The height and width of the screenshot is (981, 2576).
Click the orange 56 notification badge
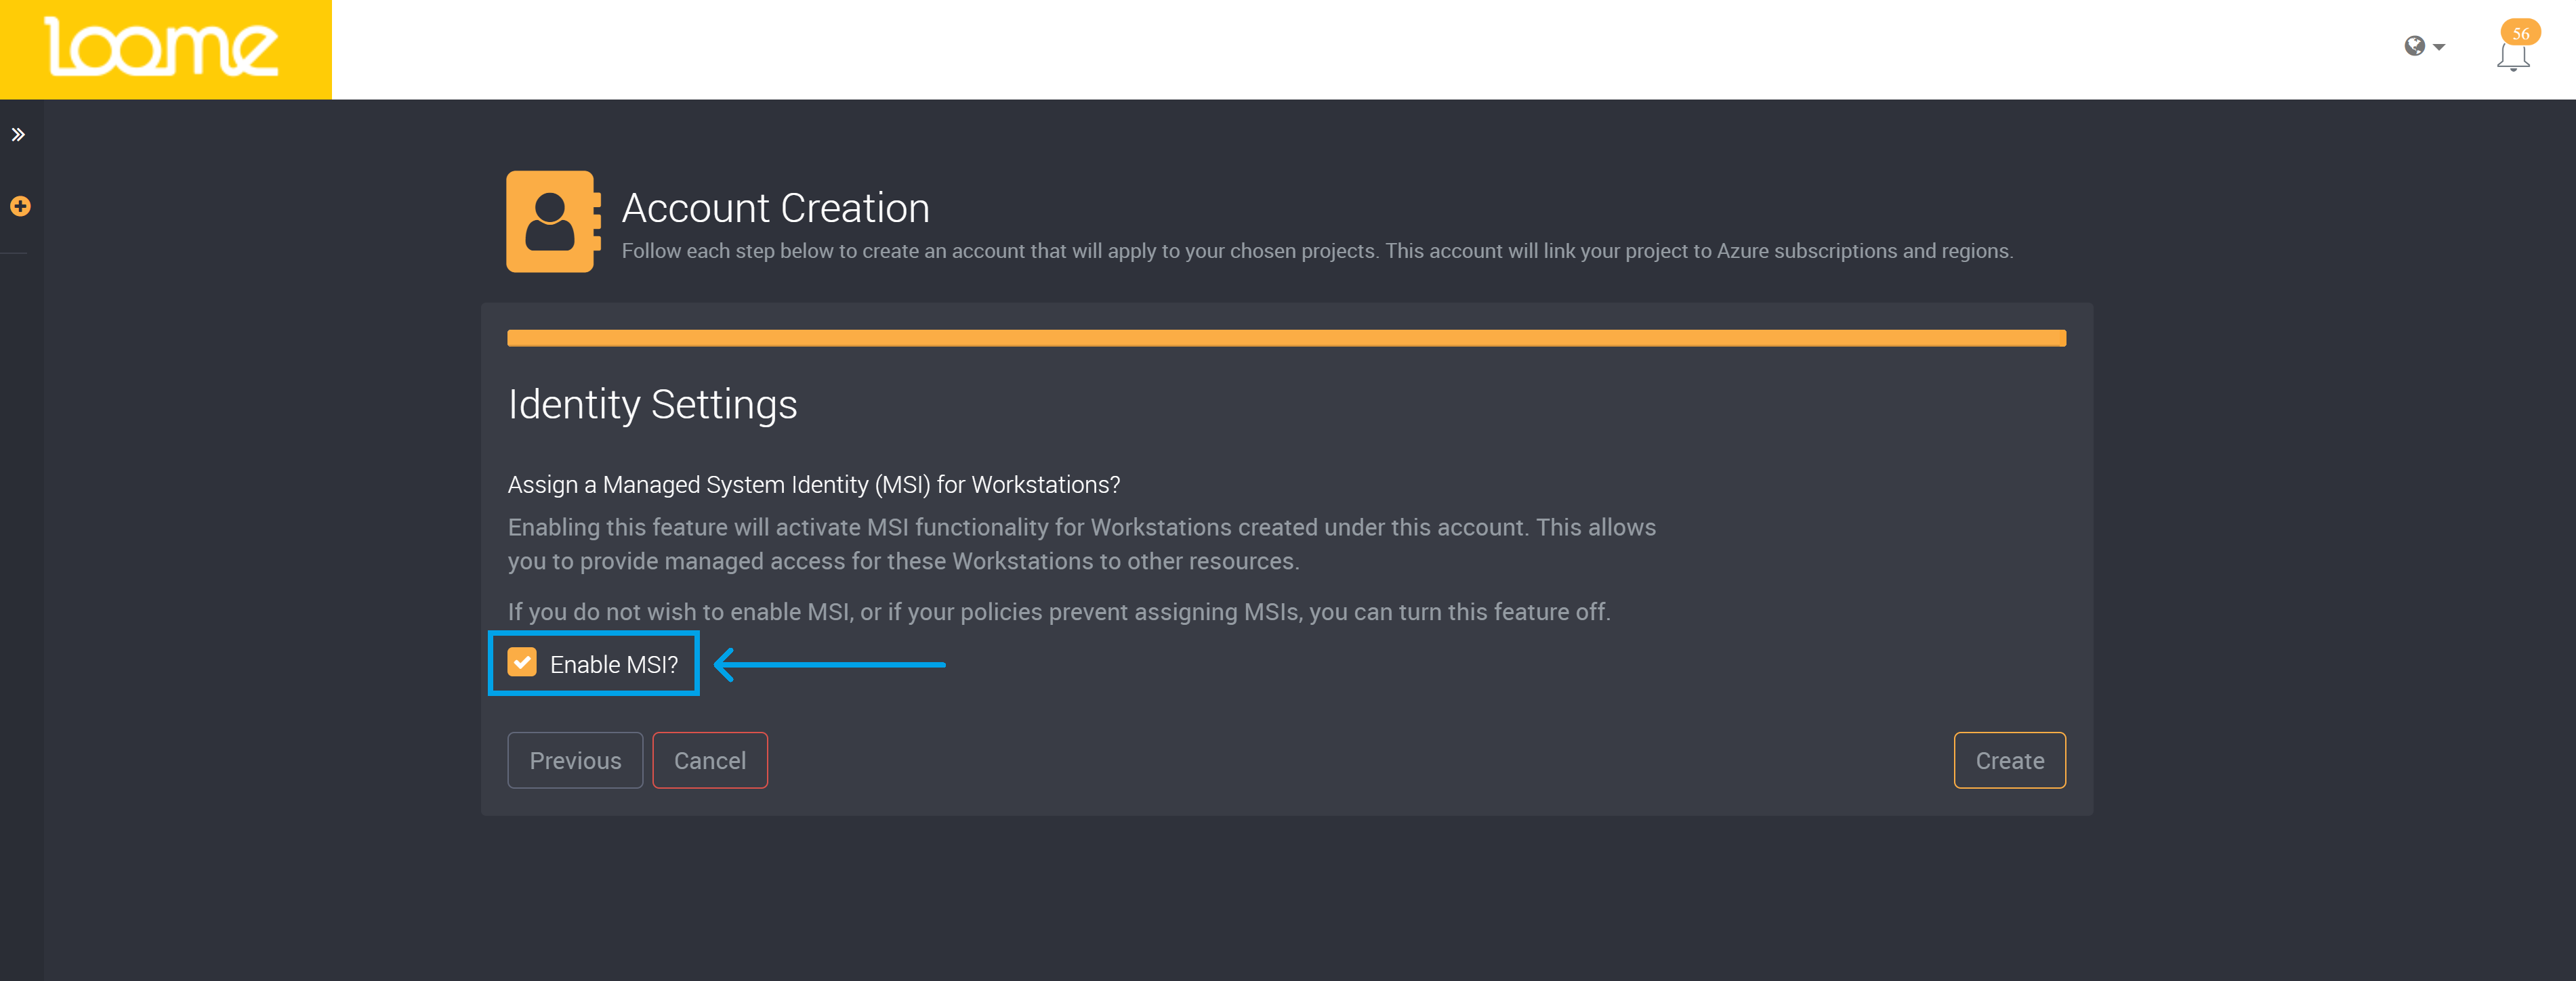pyautogui.click(x=2520, y=32)
